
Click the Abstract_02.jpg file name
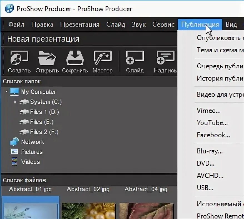click(x=88, y=189)
